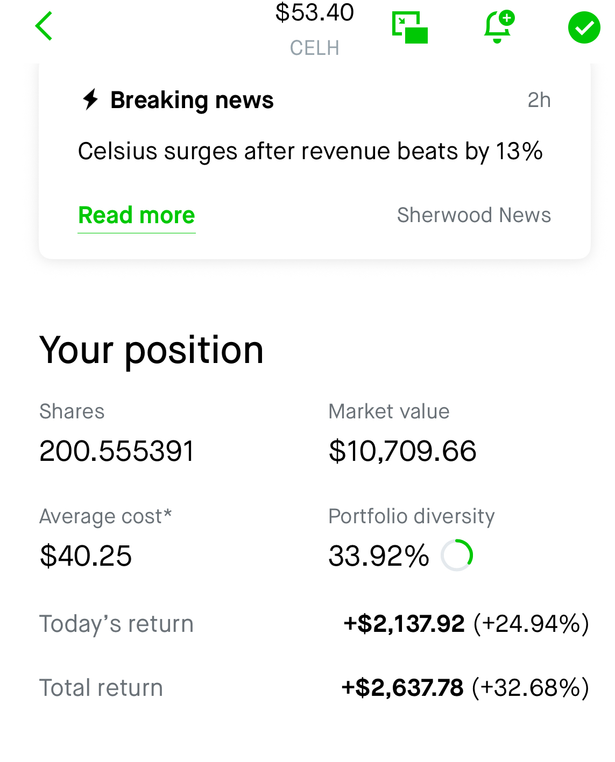Tap the 200.555391 shares value
615x762 pixels.
(x=117, y=451)
